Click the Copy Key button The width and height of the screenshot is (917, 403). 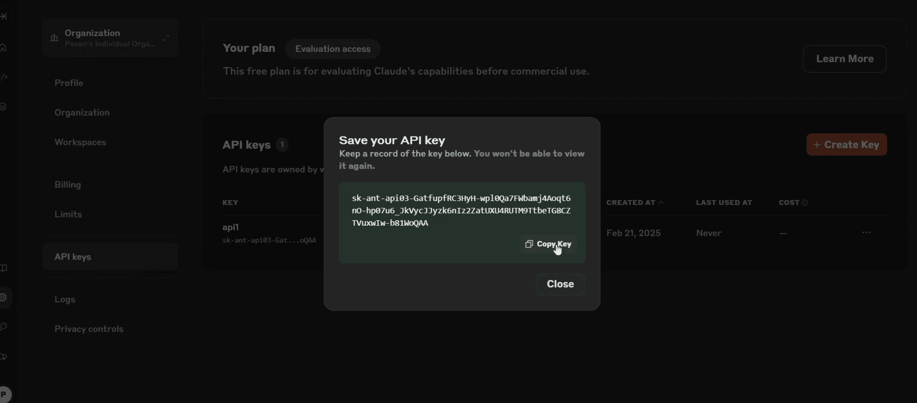coord(548,244)
